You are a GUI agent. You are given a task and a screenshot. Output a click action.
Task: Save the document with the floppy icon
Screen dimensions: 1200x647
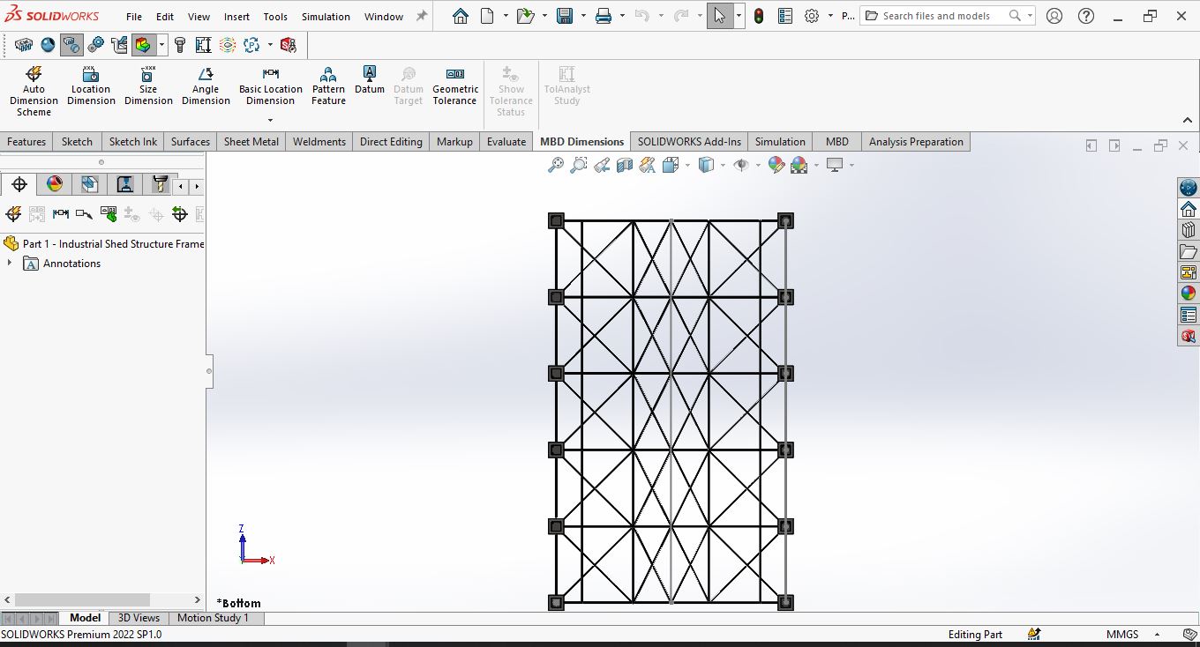pyautogui.click(x=565, y=16)
